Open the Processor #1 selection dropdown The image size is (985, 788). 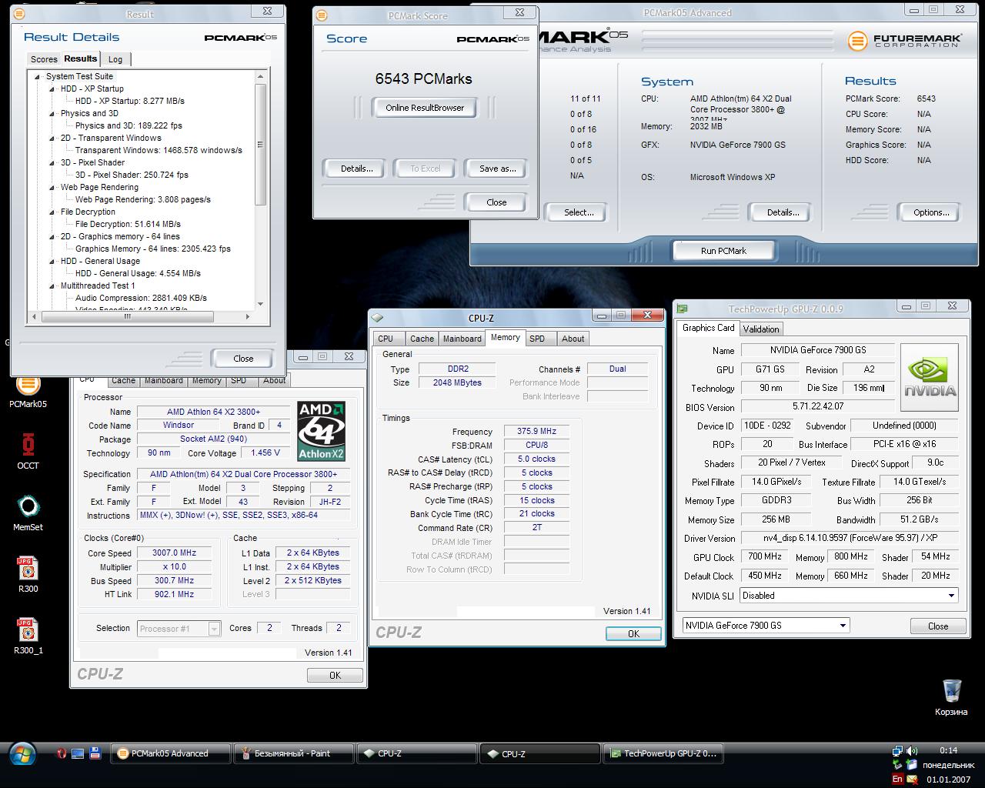(x=214, y=629)
